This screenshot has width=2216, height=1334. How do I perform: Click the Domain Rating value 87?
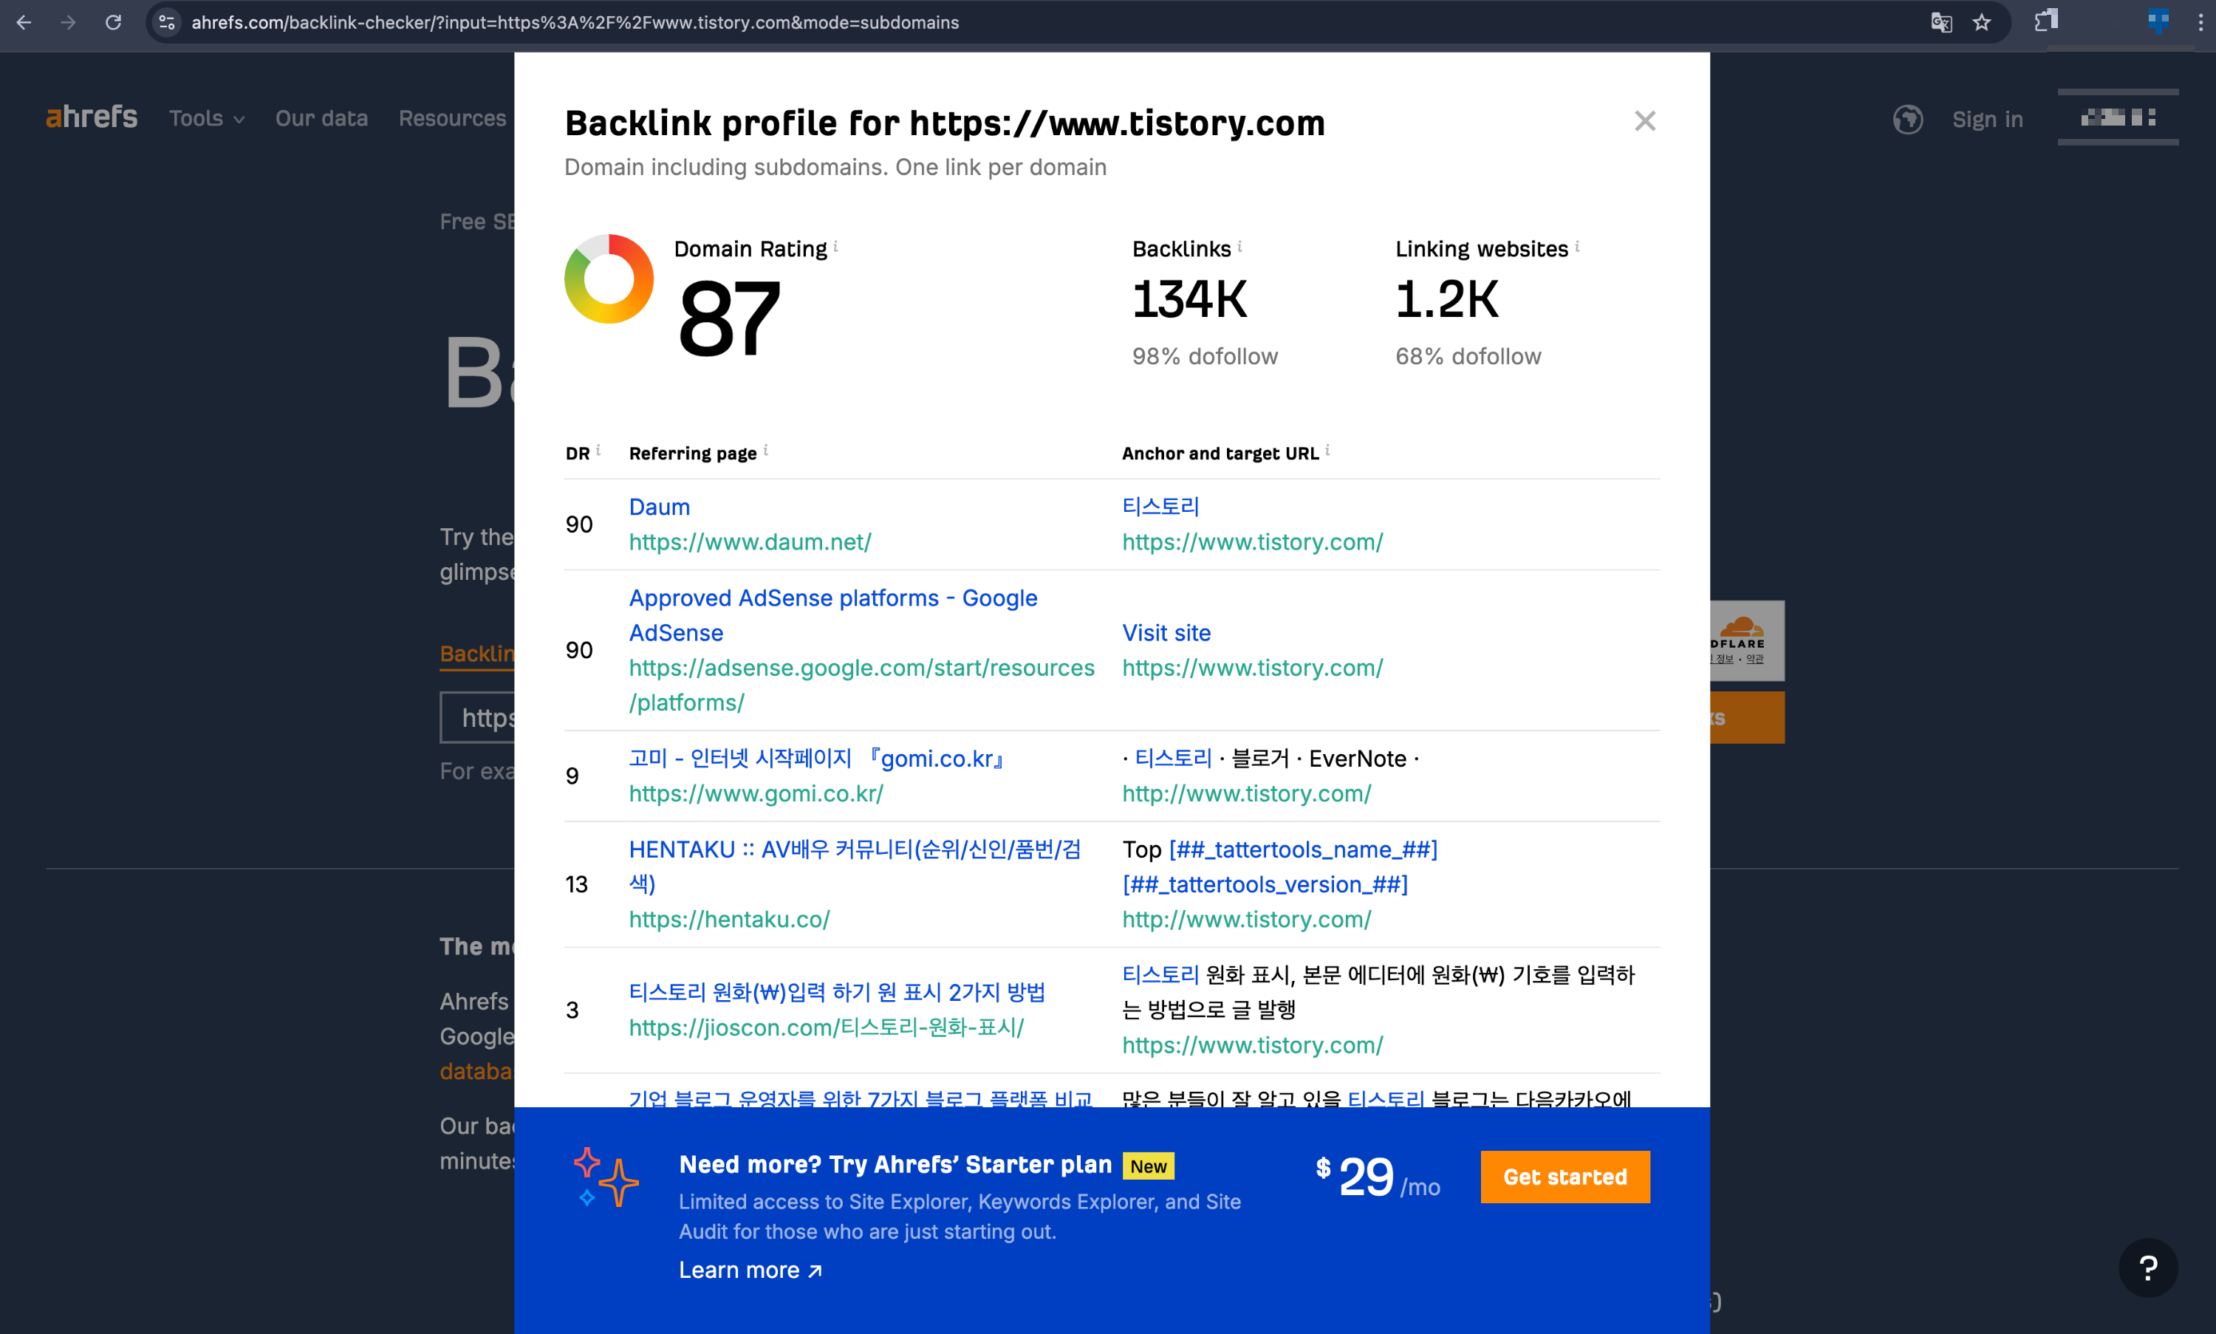(729, 318)
